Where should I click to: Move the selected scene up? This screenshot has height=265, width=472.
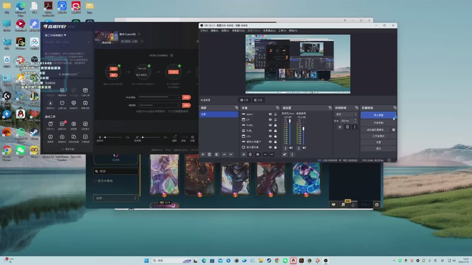pos(224,154)
